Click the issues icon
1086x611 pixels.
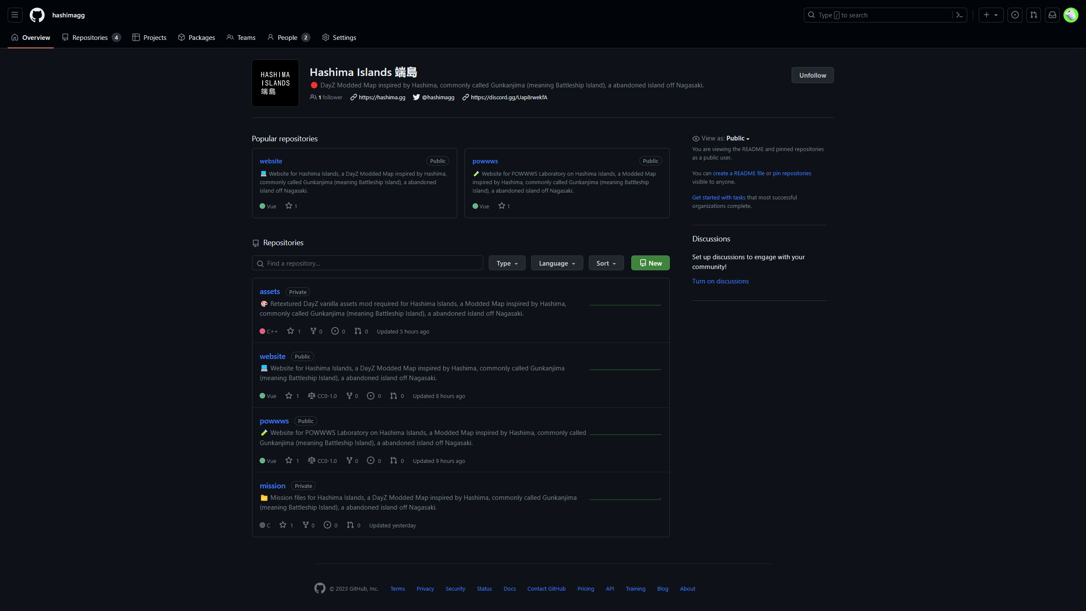(x=1014, y=15)
